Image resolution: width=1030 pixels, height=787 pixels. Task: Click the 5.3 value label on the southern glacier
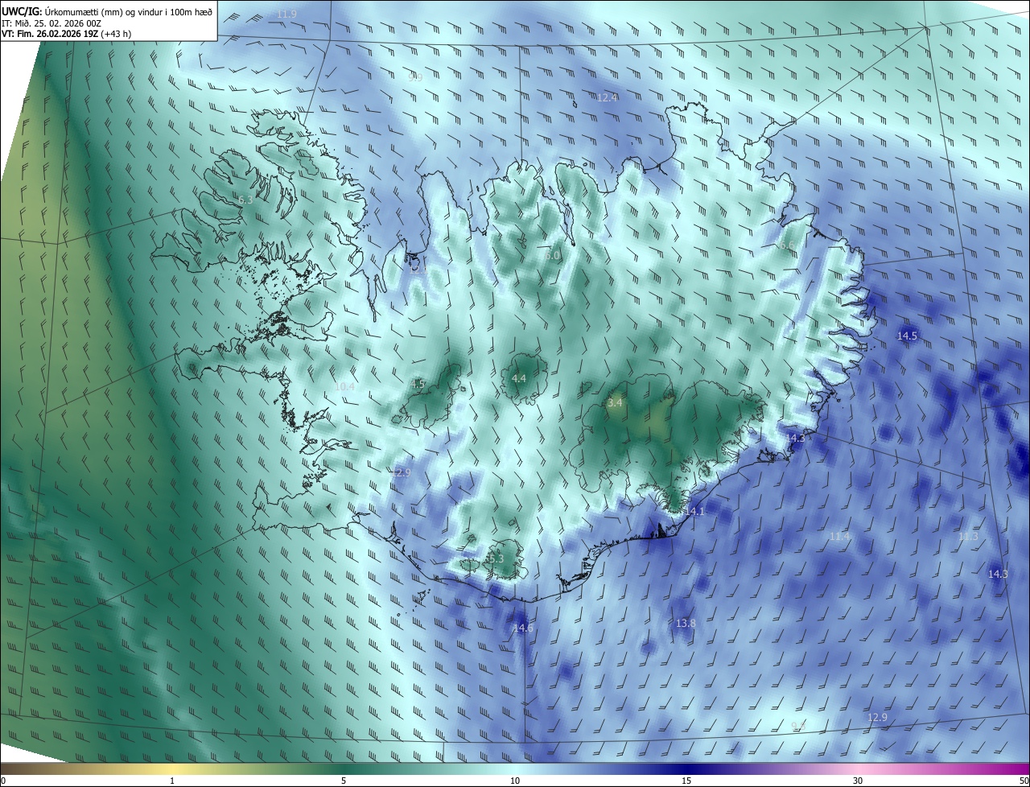pos(496,558)
